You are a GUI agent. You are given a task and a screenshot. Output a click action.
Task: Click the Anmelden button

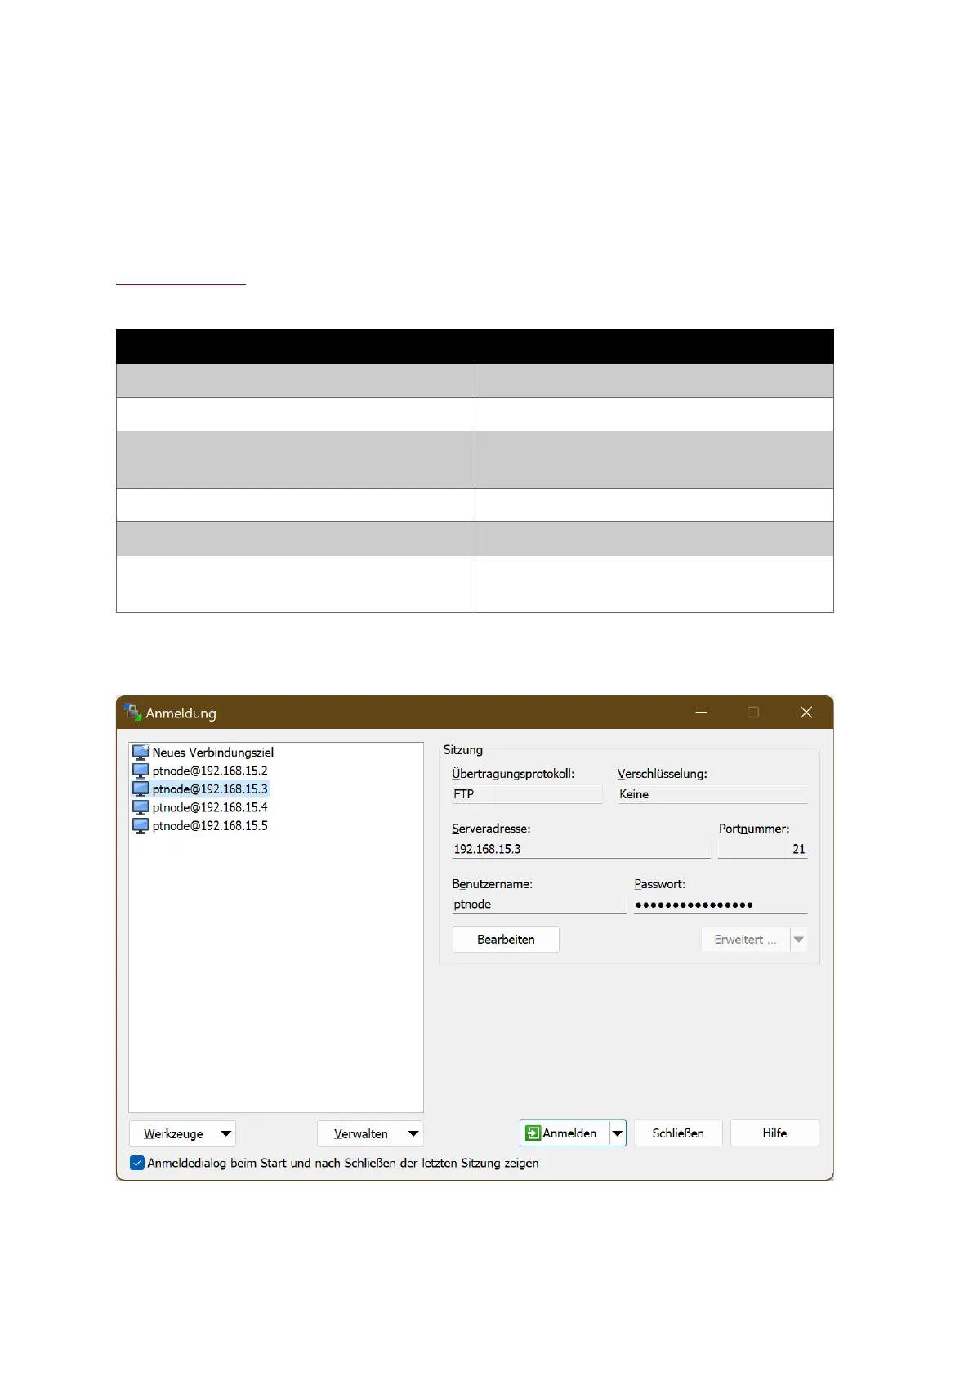click(x=565, y=1133)
